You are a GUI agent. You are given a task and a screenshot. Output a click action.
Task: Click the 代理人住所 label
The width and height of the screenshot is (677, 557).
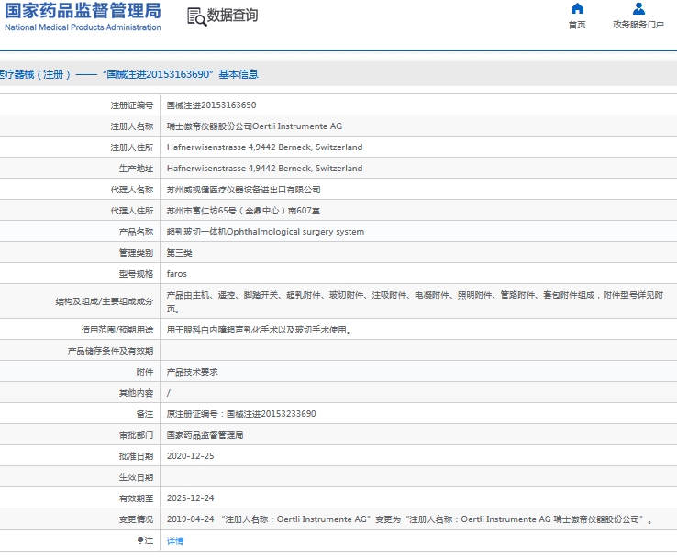132,211
